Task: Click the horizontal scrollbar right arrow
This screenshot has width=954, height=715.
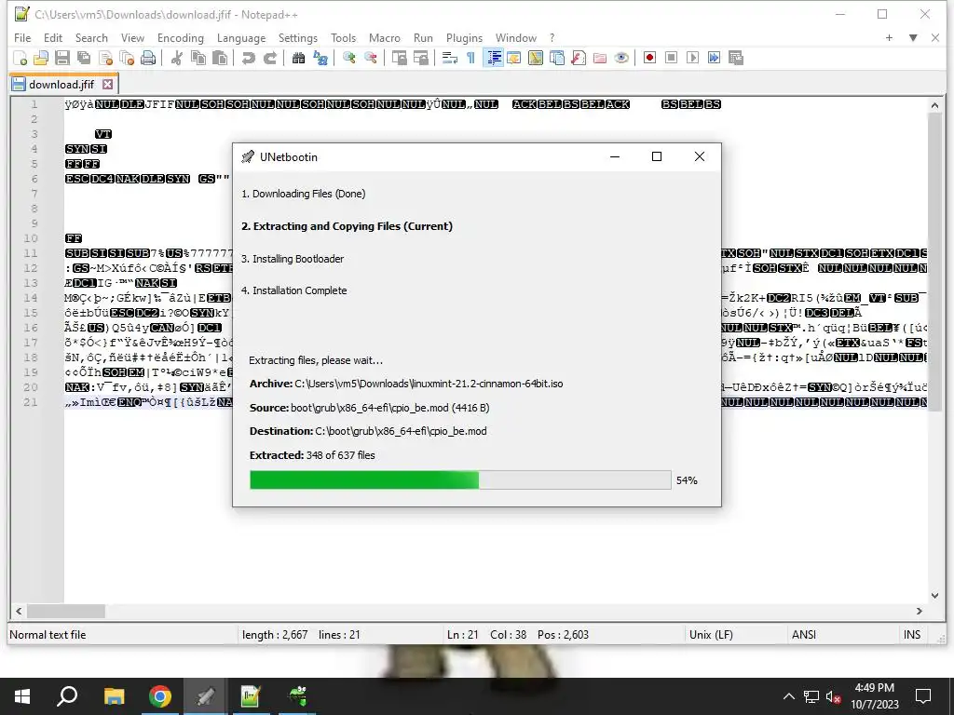Action: 920,611
